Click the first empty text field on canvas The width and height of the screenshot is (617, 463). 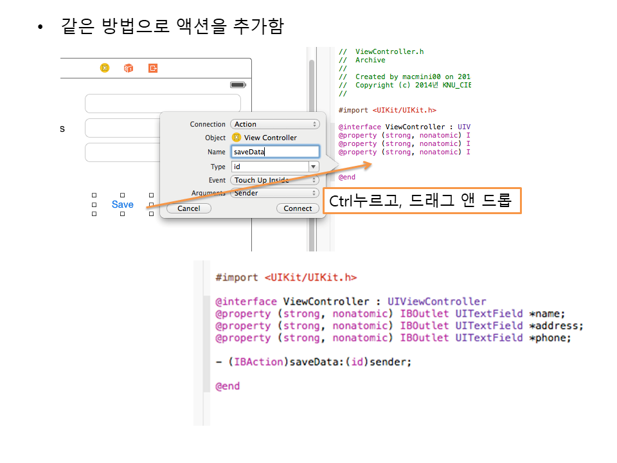163,104
